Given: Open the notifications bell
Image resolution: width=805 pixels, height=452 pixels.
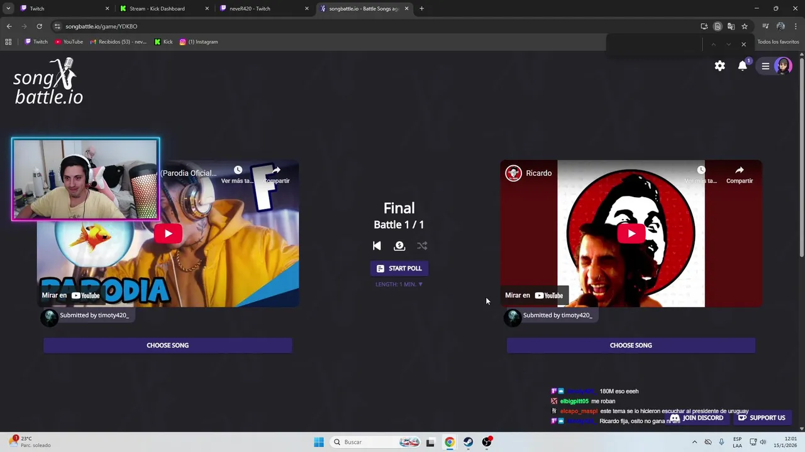Looking at the screenshot, I should point(743,66).
